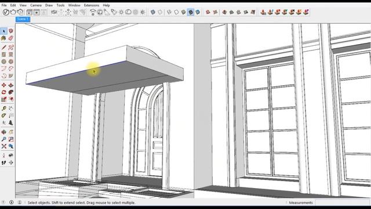
Task: Choose the Offset tool
Action: pyautogui.click(x=11, y=99)
